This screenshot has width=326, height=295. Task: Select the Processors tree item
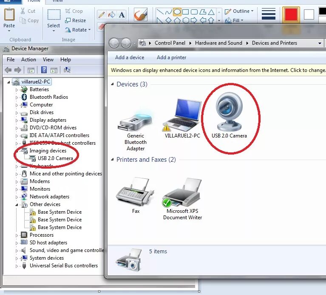[x=42, y=235]
